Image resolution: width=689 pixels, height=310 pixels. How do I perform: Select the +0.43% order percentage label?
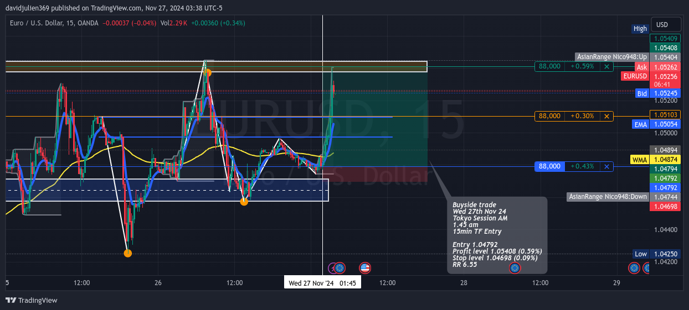click(x=583, y=166)
